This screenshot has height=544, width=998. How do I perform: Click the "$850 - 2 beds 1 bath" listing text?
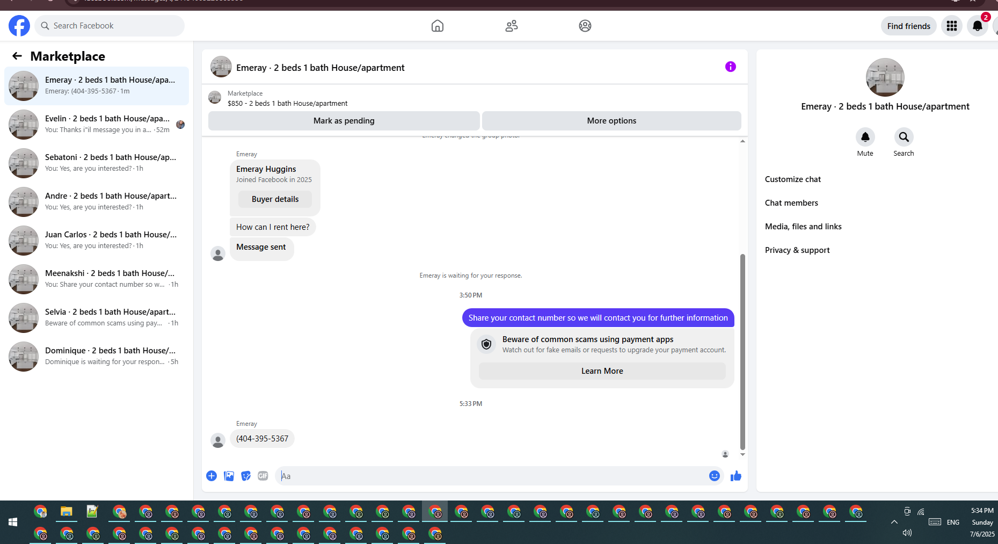tap(288, 104)
